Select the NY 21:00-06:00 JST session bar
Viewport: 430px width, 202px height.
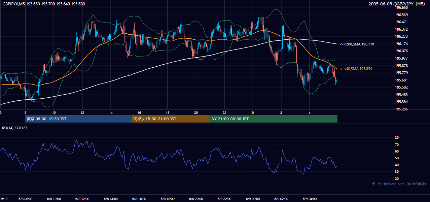[274, 119]
